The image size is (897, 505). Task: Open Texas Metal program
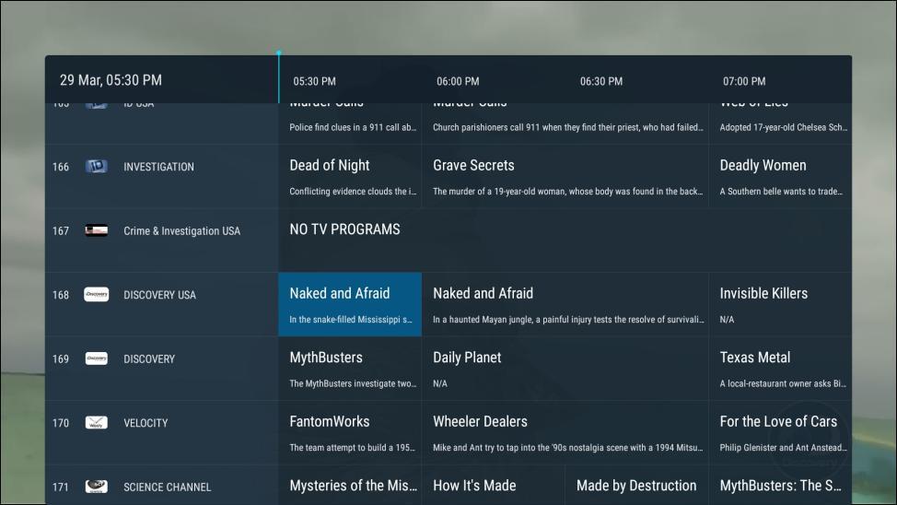point(780,369)
